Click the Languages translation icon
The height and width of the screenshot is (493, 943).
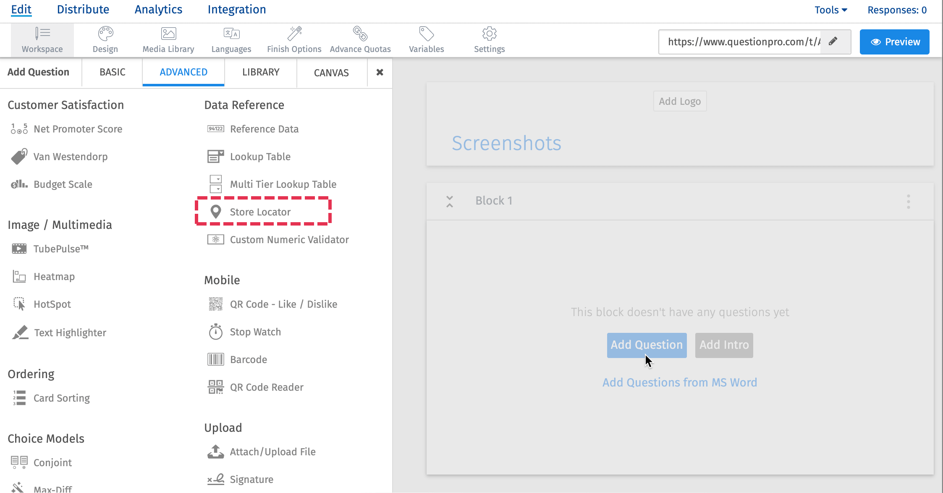[231, 34]
